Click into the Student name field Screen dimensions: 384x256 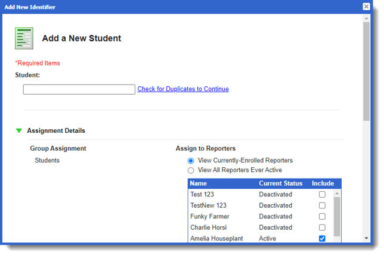point(79,89)
